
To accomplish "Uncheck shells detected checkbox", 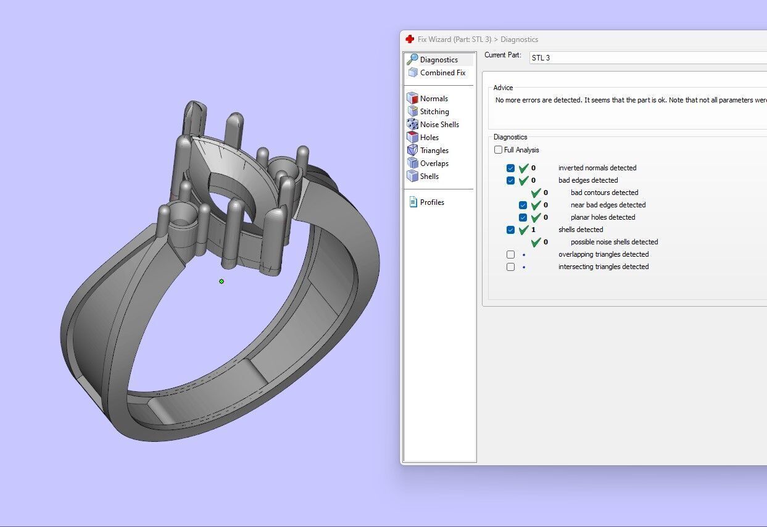I will [x=510, y=230].
